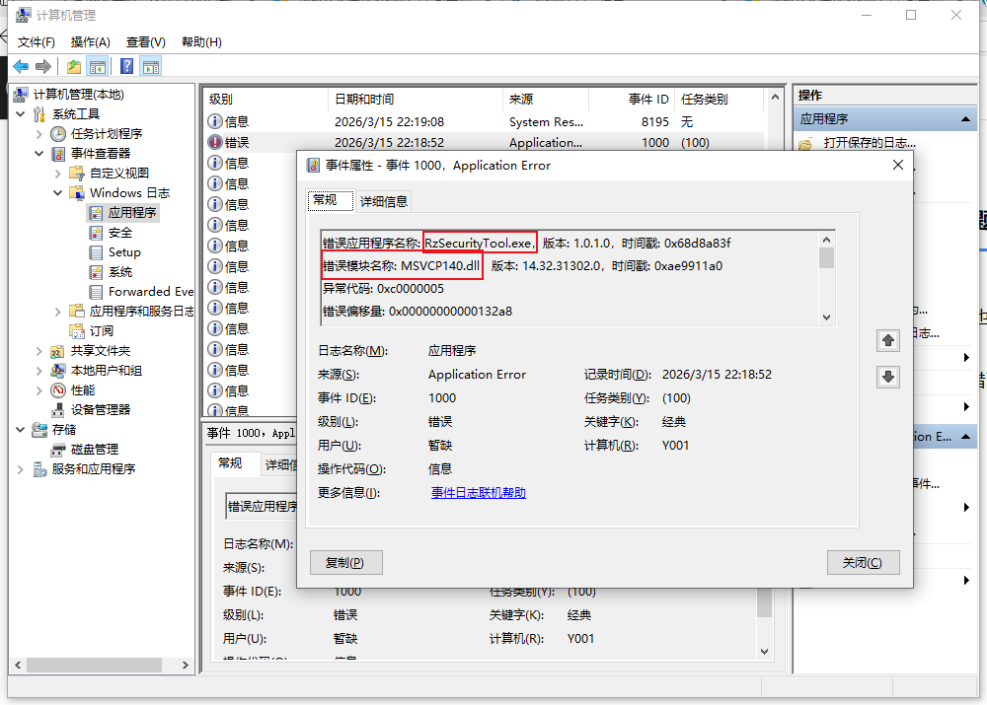Expand the 任务计划程序 tree node

click(x=39, y=134)
